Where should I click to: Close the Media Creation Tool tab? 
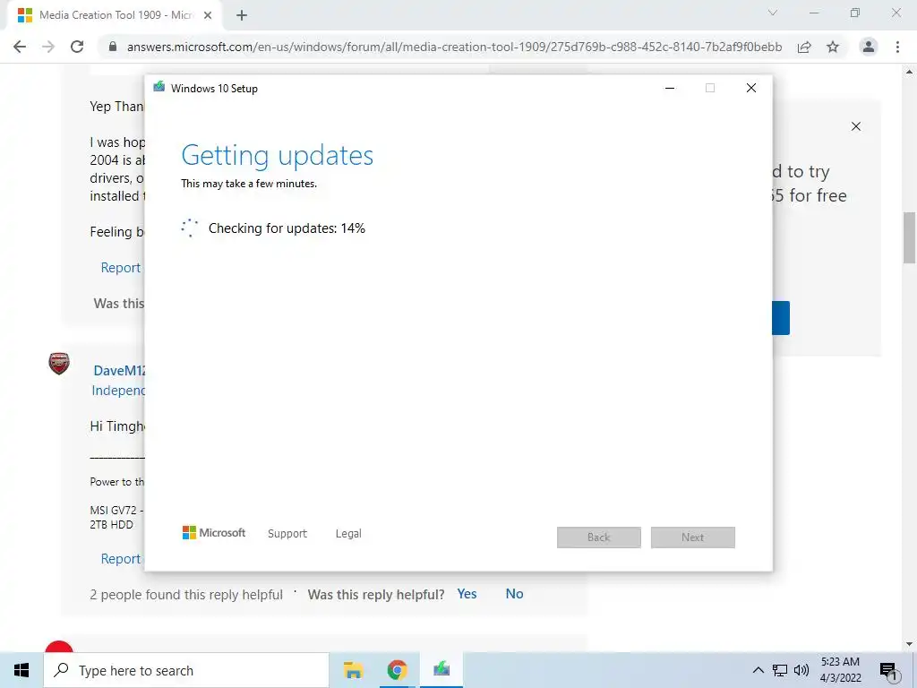(x=208, y=16)
